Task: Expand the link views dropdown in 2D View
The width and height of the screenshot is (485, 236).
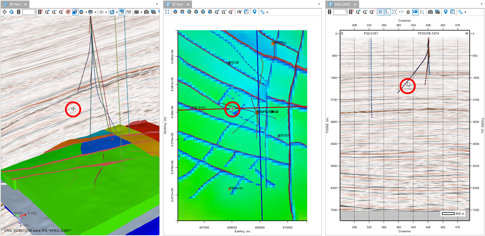Action: point(267,12)
